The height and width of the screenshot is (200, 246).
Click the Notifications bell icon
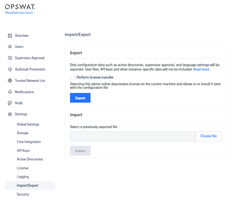tap(10, 92)
